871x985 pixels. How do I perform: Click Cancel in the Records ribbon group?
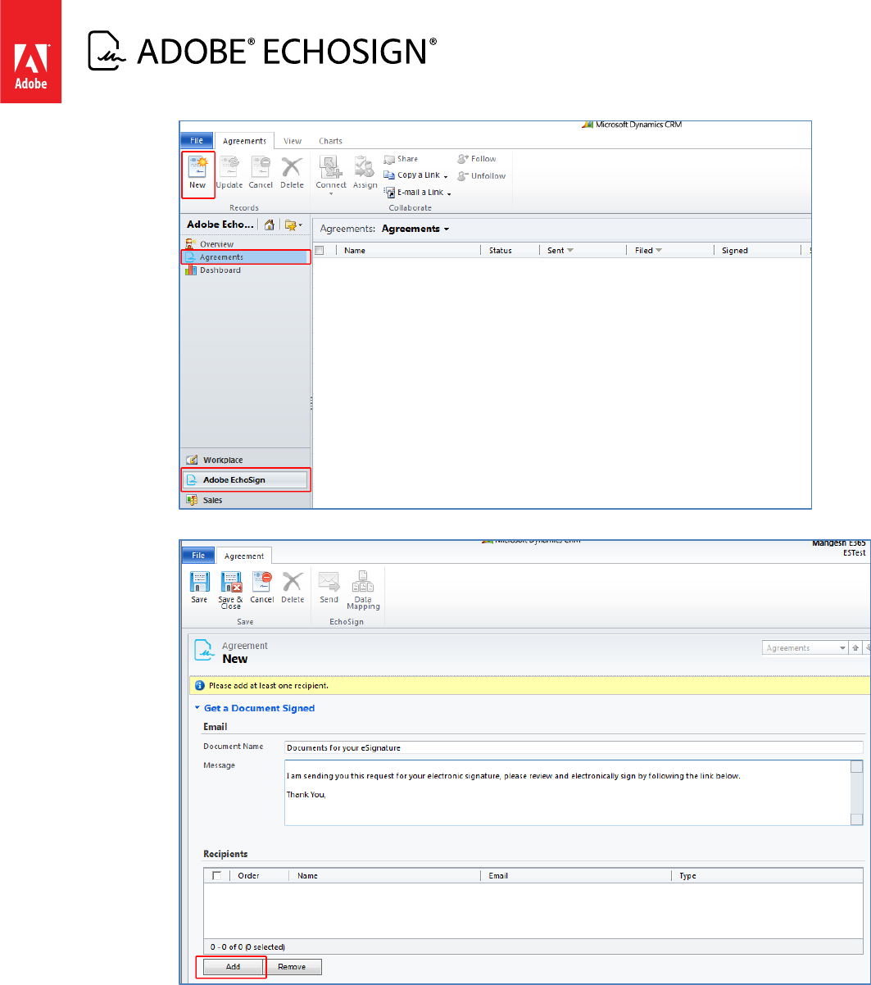(x=261, y=174)
